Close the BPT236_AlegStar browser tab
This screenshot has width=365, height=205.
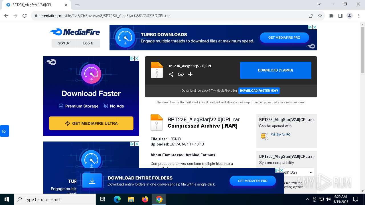click(x=66, y=5)
